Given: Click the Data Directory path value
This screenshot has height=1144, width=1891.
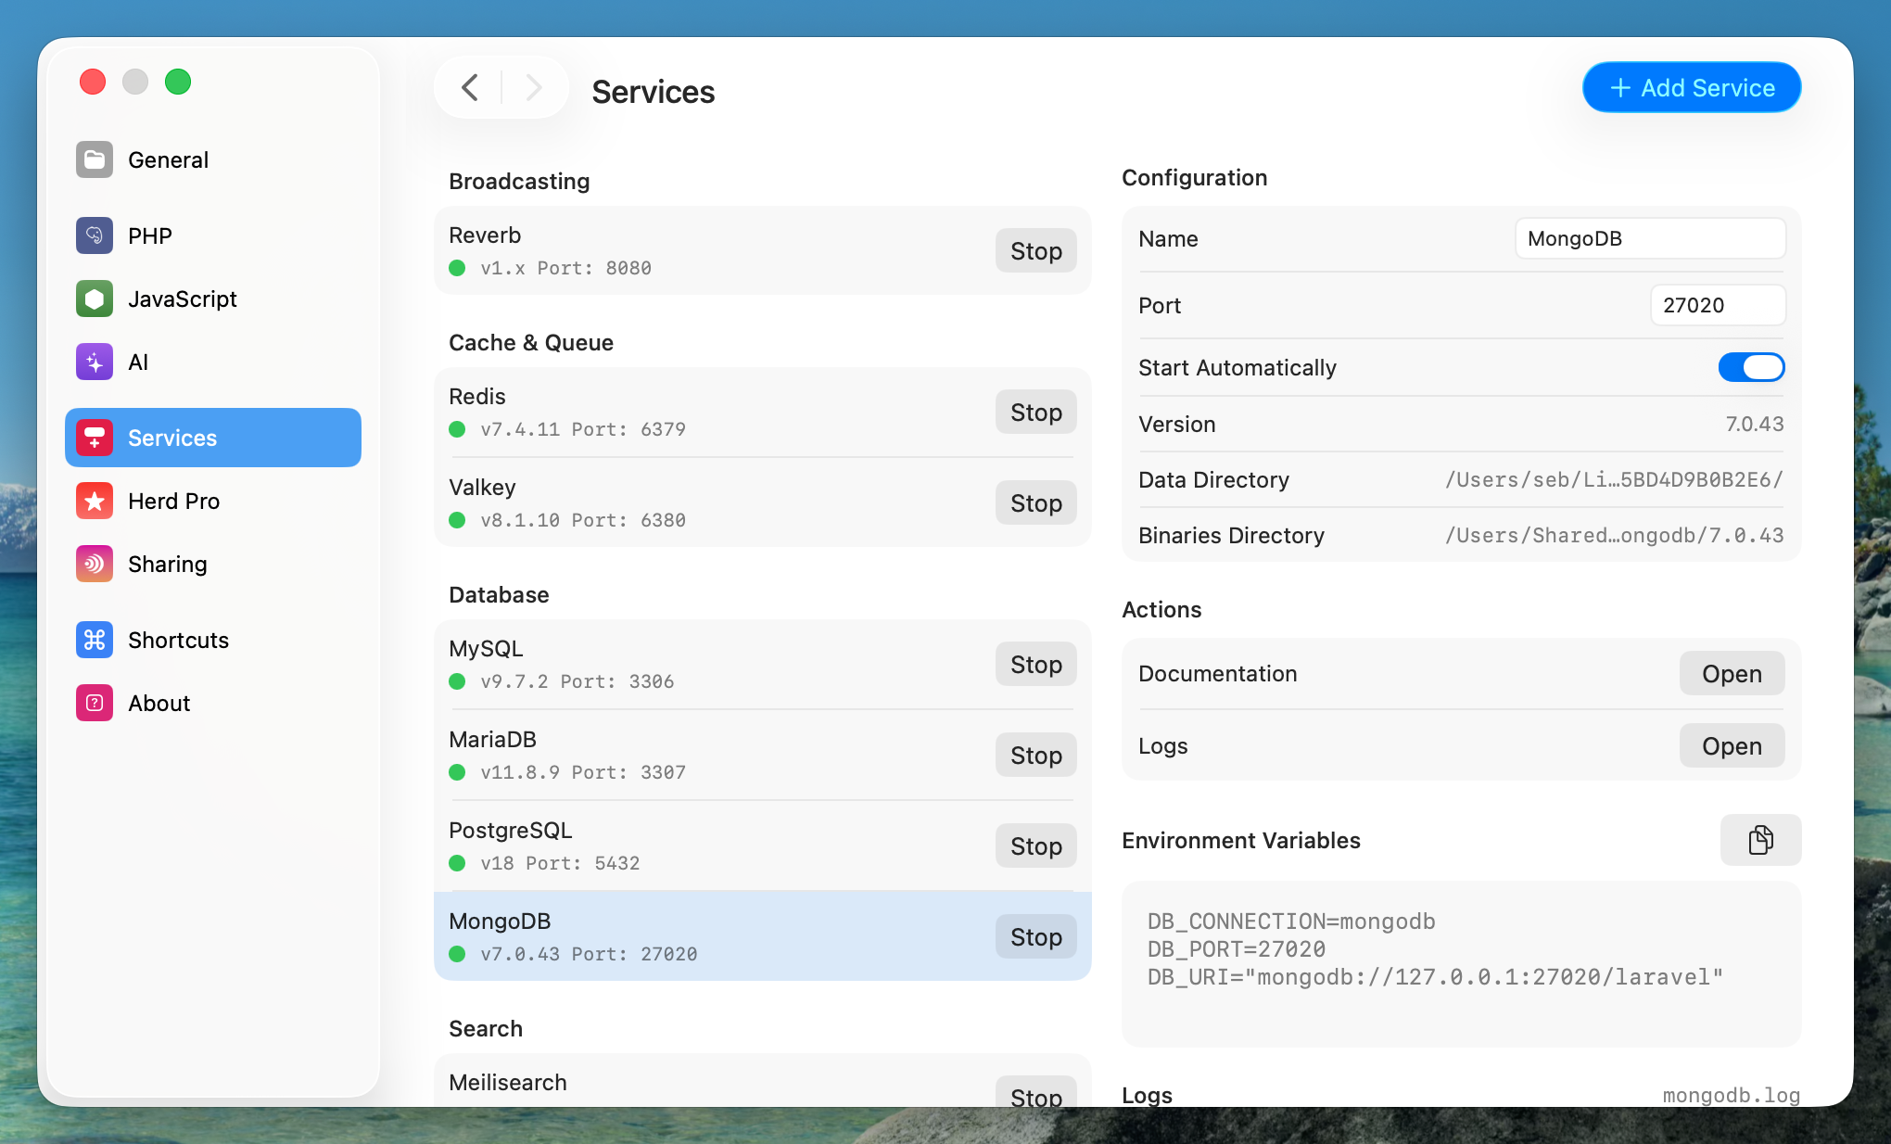Looking at the screenshot, I should (x=1614, y=479).
